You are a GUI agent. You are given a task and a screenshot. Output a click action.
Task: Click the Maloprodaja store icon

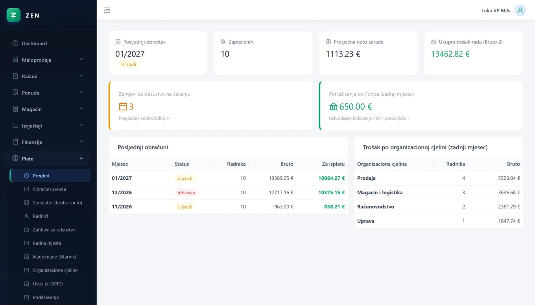(15, 60)
